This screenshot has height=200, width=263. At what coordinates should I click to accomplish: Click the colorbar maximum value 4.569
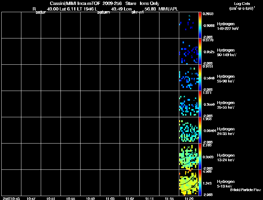pos(207,171)
